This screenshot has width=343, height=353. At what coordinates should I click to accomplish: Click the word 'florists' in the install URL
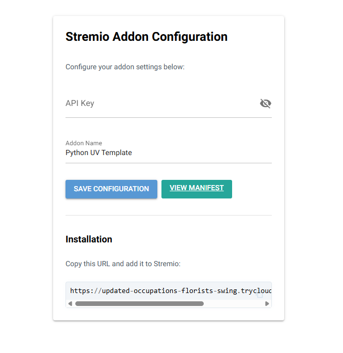pyautogui.click(x=197, y=291)
